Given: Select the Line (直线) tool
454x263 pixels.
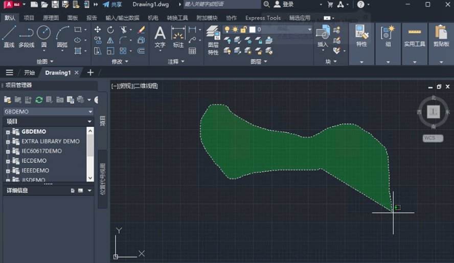Looking at the screenshot, I should tap(9, 36).
